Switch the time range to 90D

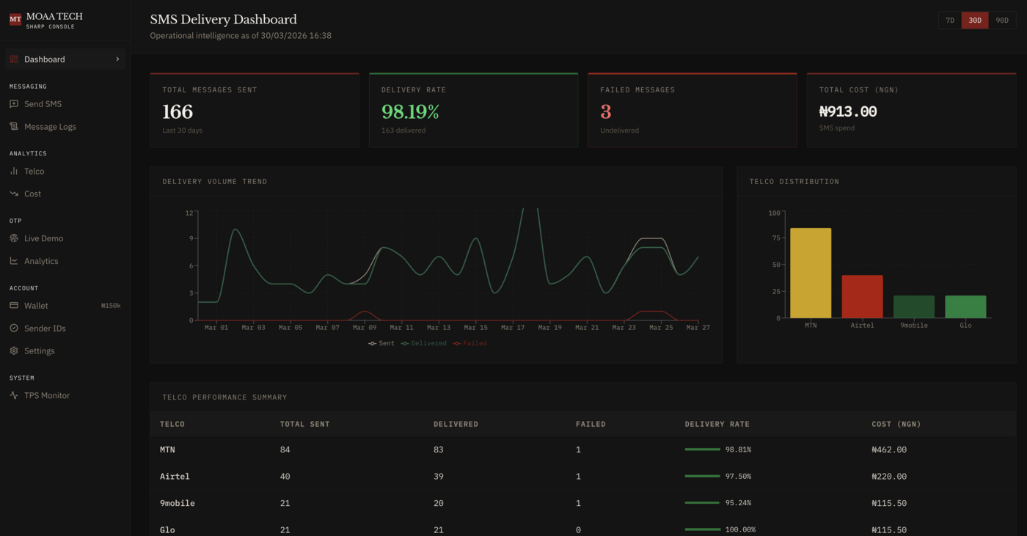coord(1002,21)
